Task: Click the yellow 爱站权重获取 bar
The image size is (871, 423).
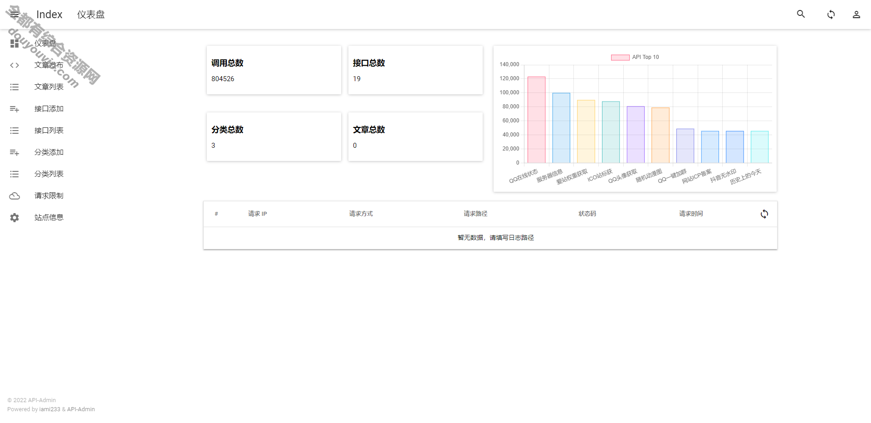Action: click(586, 131)
